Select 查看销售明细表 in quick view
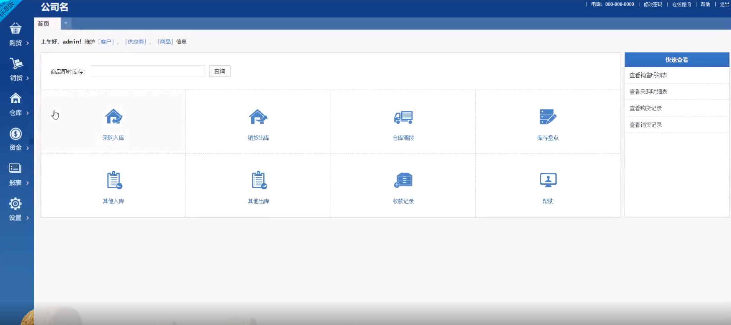Image resolution: width=731 pixels, height=325 pixels. point(648,75)
